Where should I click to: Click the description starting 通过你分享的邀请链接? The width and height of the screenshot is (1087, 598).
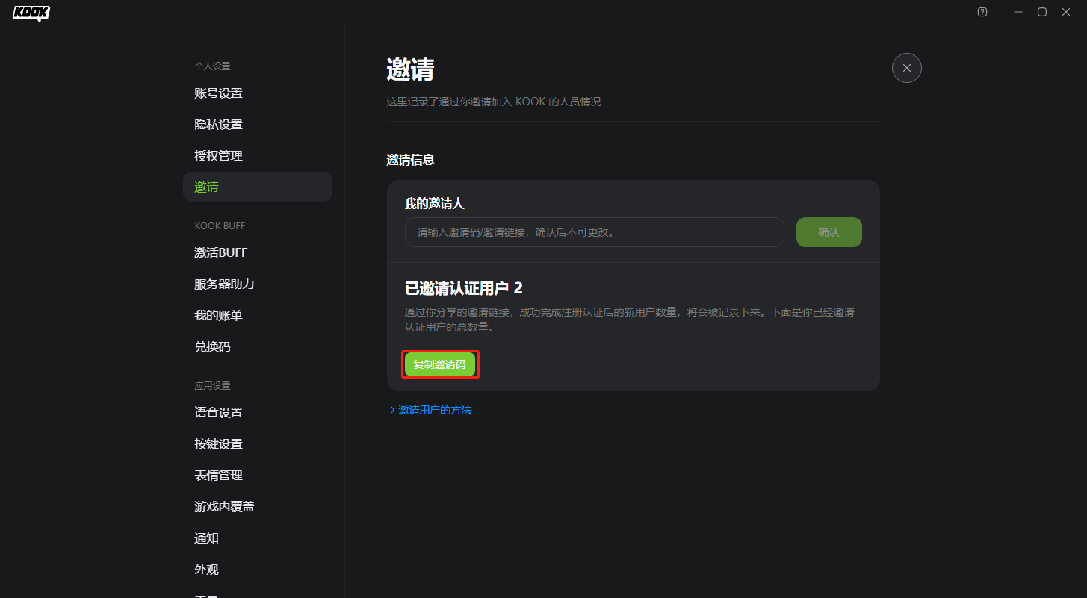(629, 320)
